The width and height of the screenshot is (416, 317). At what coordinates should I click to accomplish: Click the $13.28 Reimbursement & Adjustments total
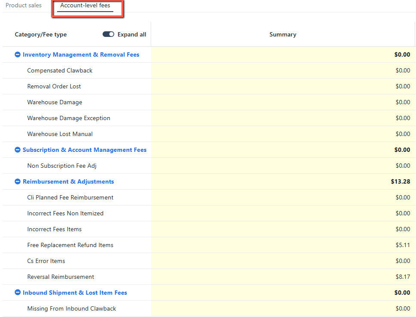pos(401,181)
